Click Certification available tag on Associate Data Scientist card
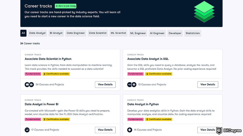243x136 pixels. 56,74
